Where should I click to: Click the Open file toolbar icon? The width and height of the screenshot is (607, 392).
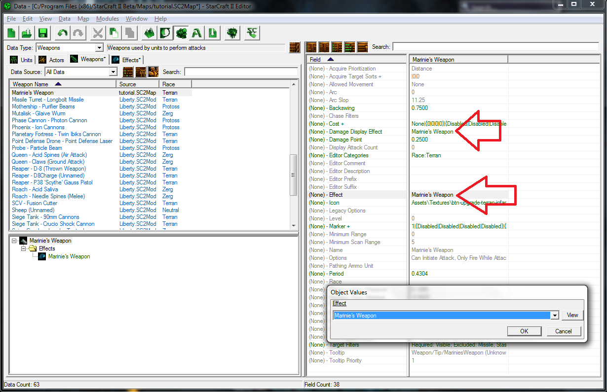click(x=27, y=33)
